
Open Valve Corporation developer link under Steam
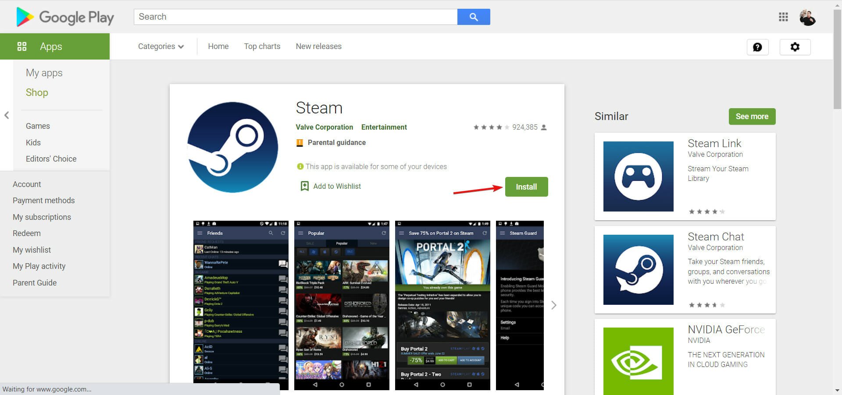click(325, 127)
